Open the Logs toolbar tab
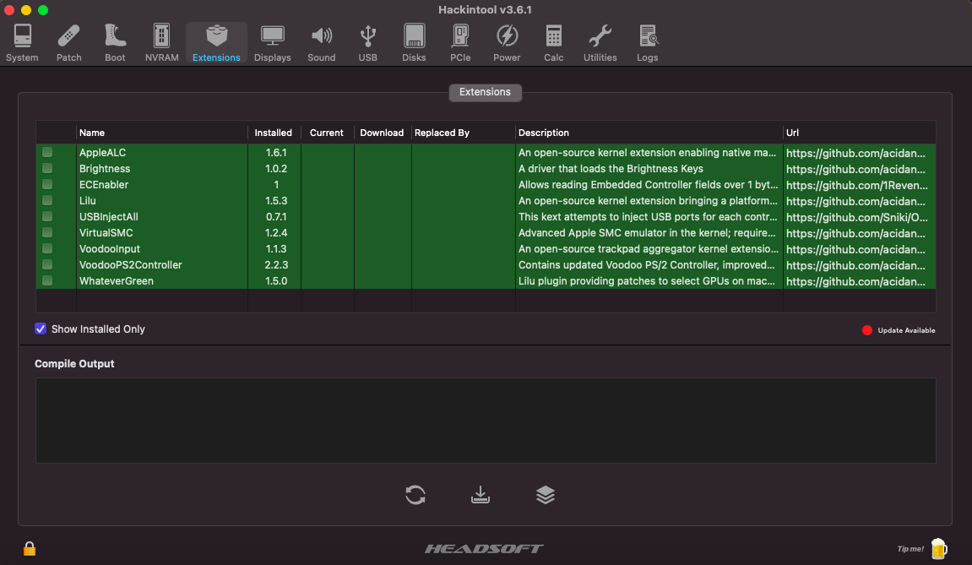 click(x=648, y=43)
